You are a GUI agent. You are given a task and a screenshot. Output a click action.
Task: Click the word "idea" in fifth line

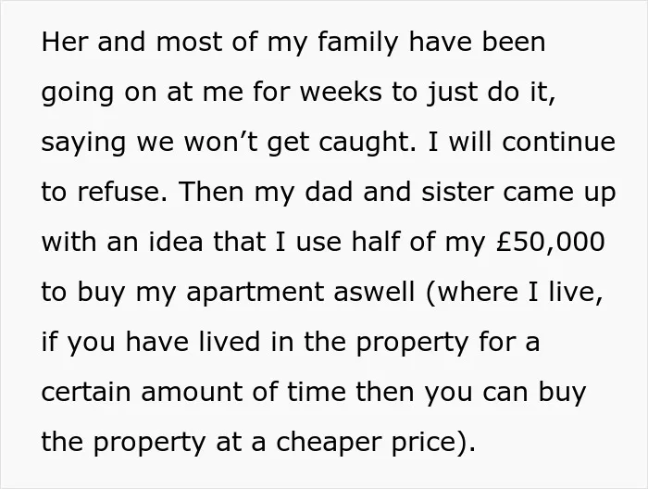176,241
